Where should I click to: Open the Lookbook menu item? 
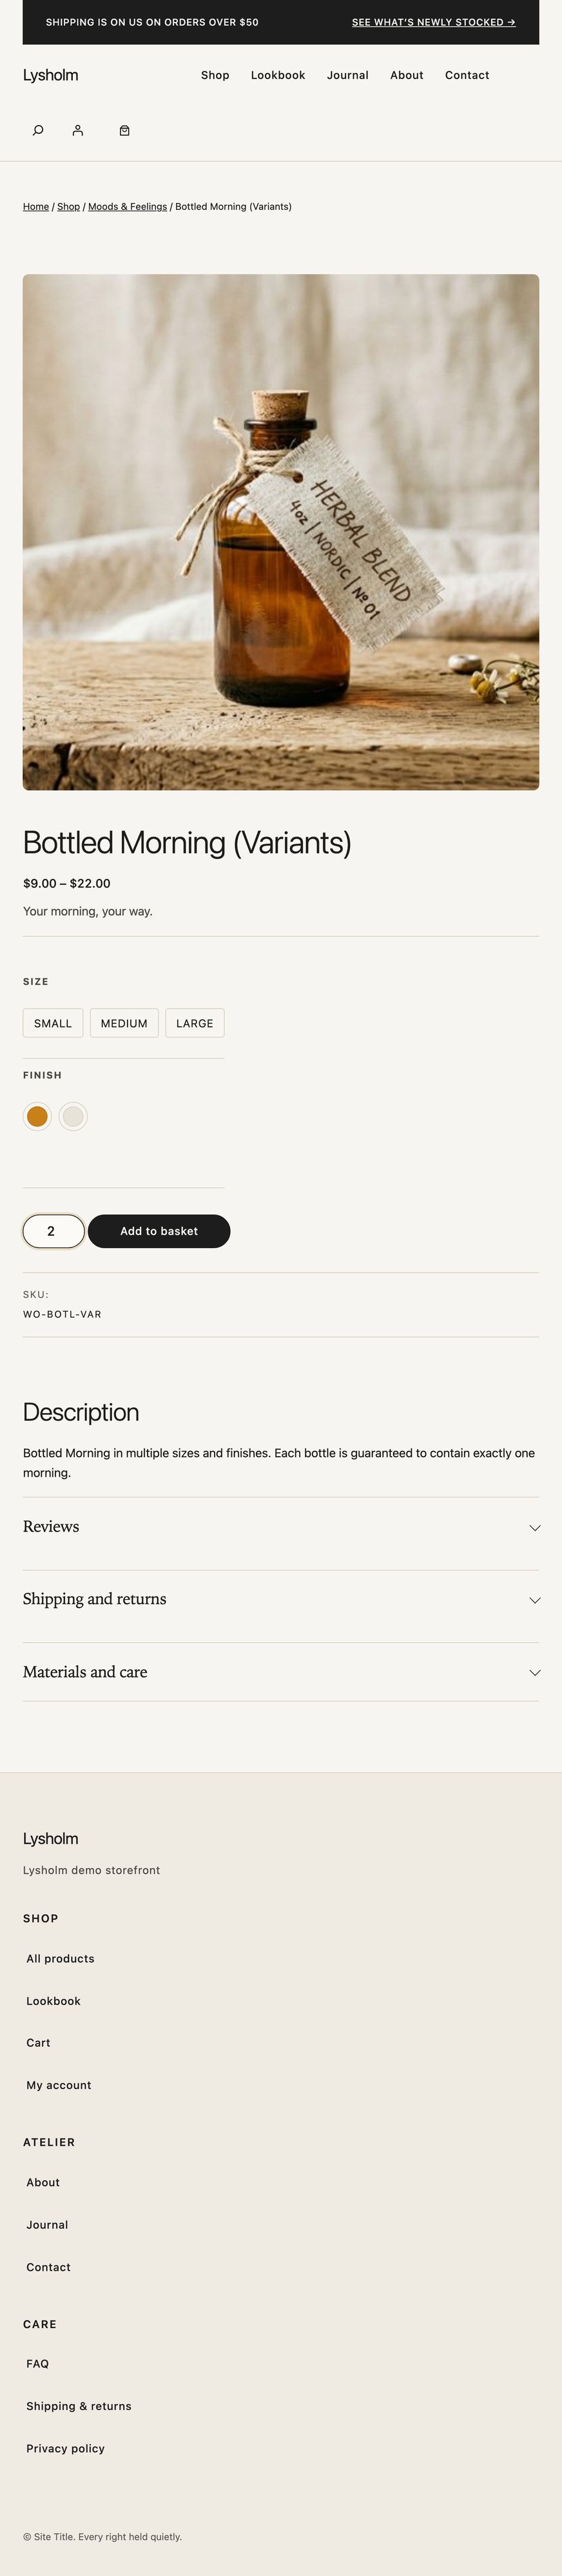coord(278,75)
